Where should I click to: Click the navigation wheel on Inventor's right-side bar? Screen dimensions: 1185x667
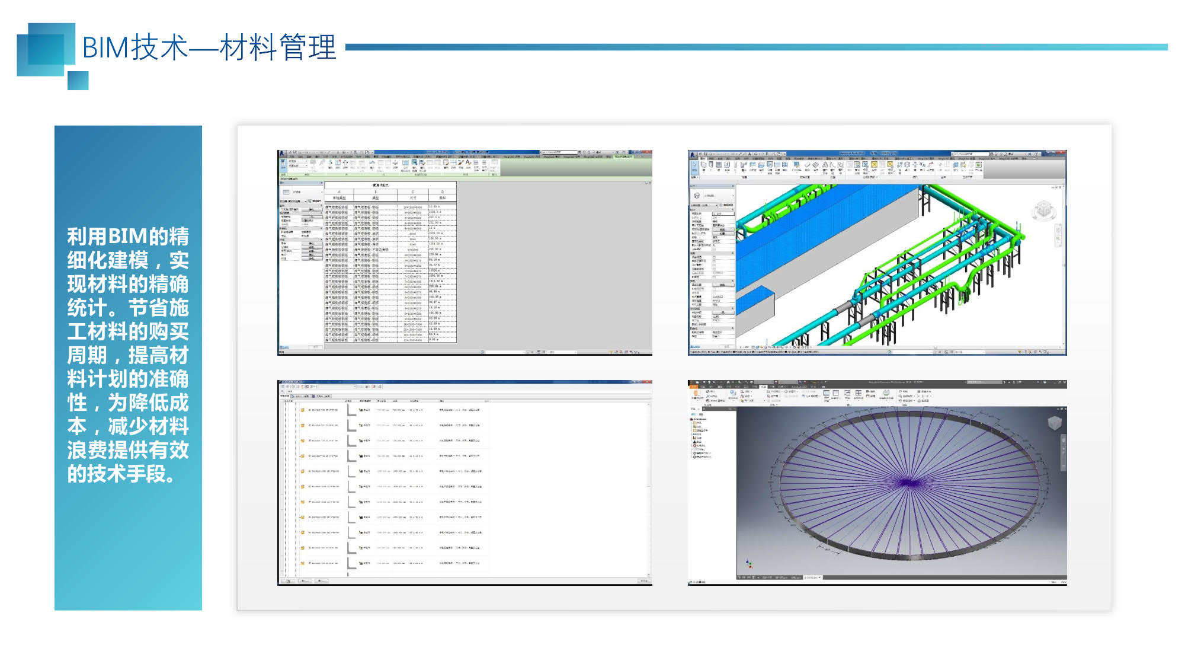(x=1064, y=440)
